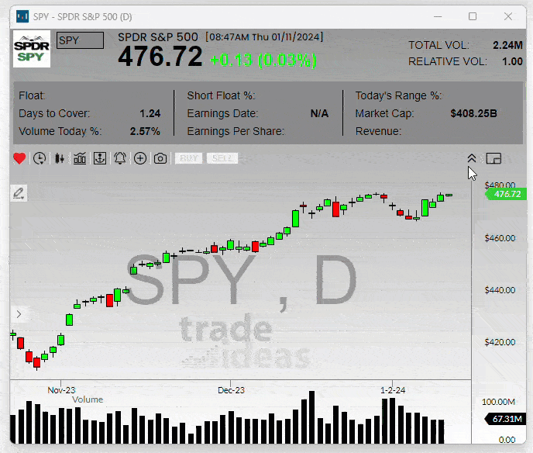Change the candlestick chart style
533x453 pixels.
[x=60, y=158]
